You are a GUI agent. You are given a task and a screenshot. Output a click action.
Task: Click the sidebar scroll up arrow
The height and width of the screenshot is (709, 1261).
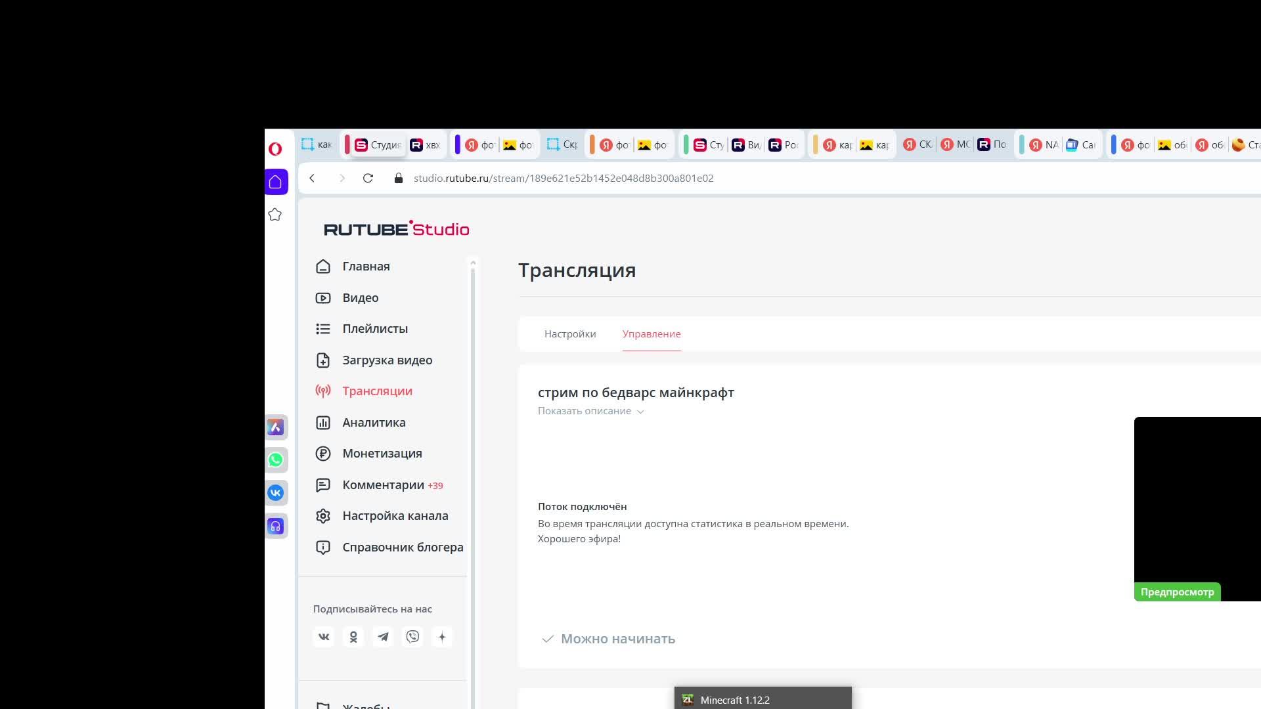tap(473, 263)
